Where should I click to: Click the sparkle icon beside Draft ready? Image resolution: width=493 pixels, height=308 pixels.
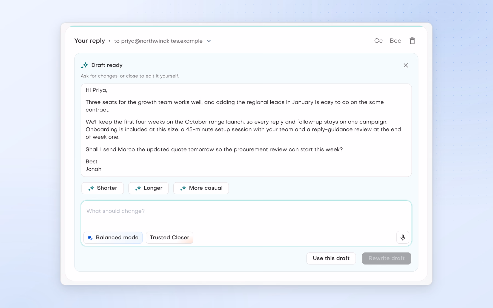(84, 65)
